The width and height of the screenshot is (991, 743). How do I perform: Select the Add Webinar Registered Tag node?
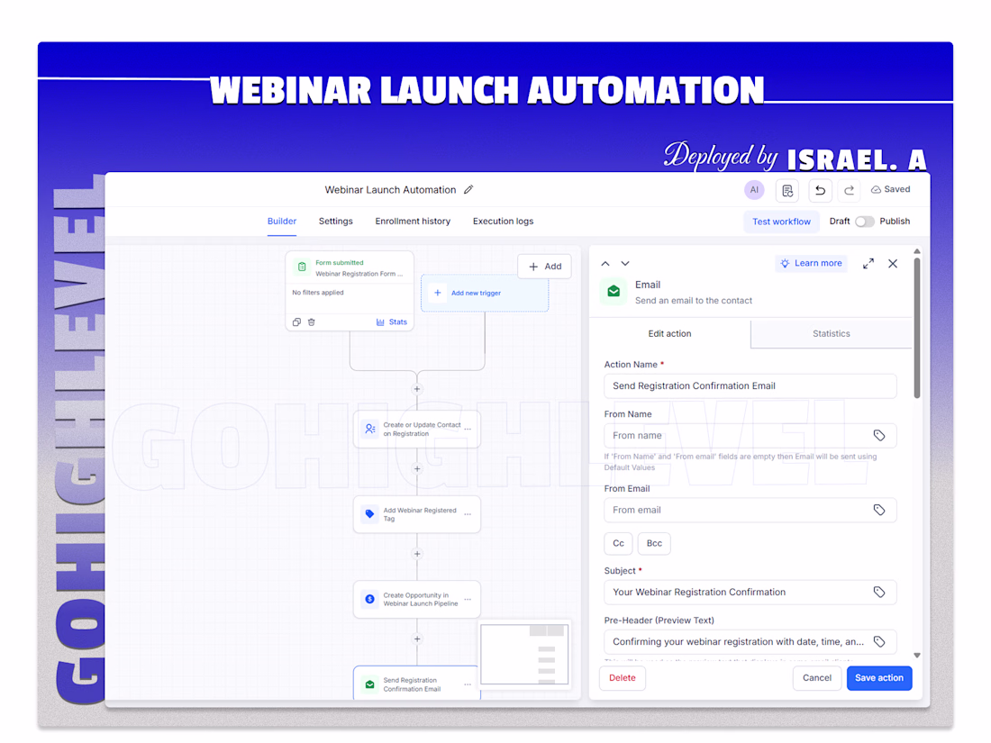click(416, 514)
